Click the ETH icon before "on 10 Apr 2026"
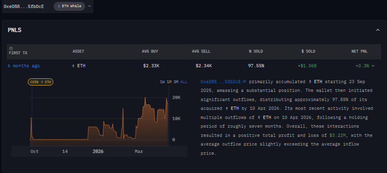 (259, 117)
